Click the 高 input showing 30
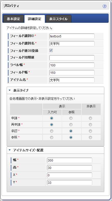 [69, 168]
